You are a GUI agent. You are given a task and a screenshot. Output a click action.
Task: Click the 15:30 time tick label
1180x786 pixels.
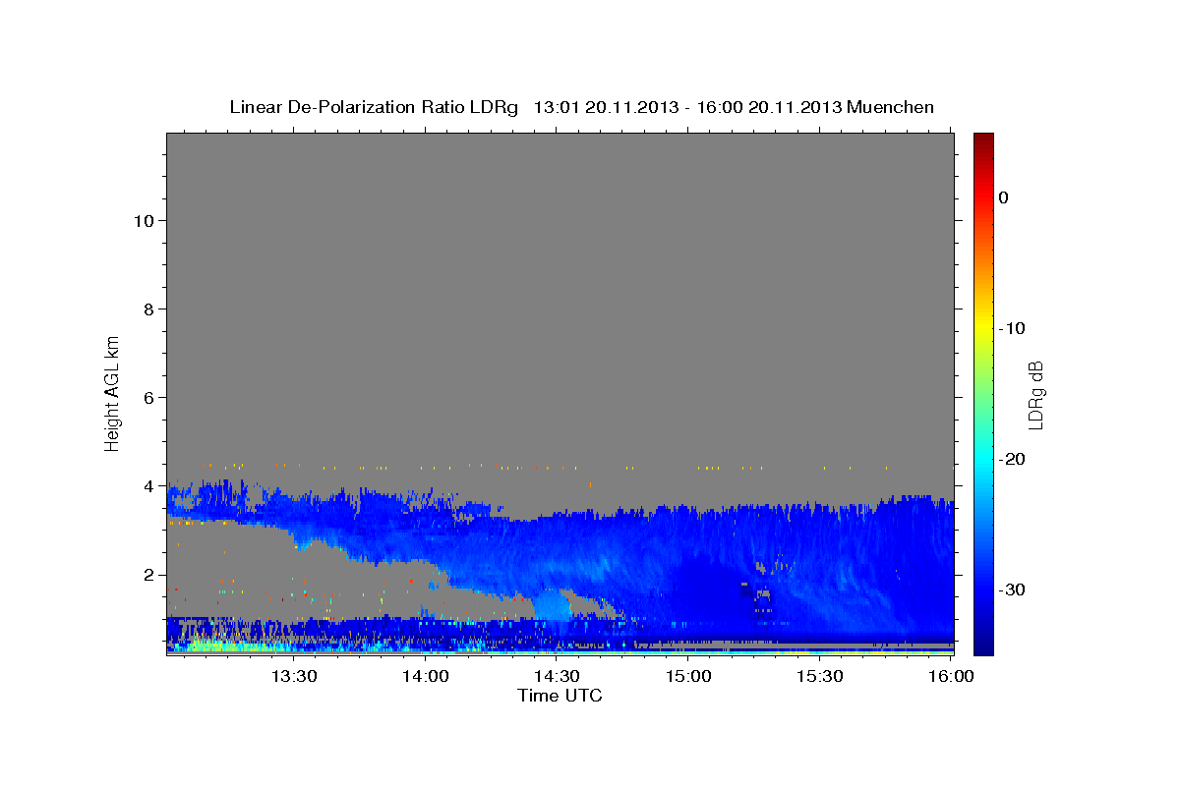[x=819, y=677]
